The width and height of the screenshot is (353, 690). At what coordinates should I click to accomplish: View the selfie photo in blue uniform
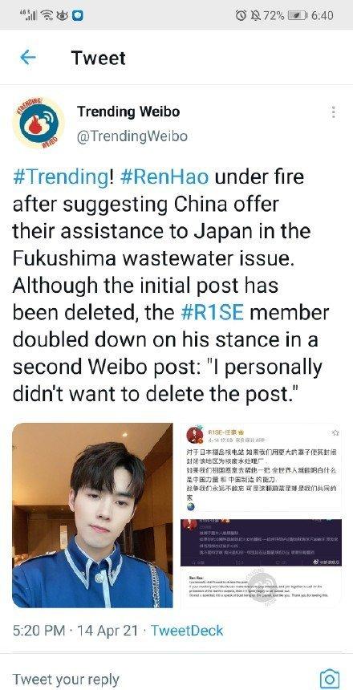pos(92,515)
